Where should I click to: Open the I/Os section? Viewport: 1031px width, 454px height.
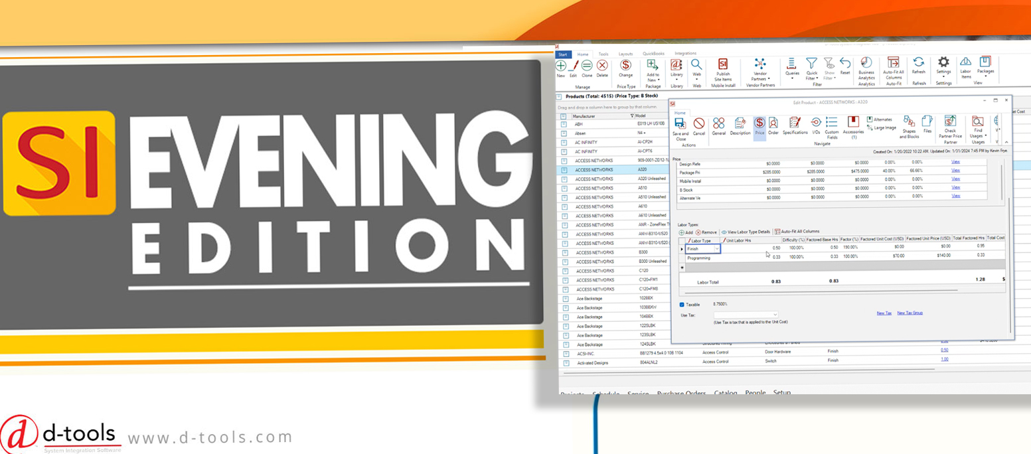tap(816, 126)
